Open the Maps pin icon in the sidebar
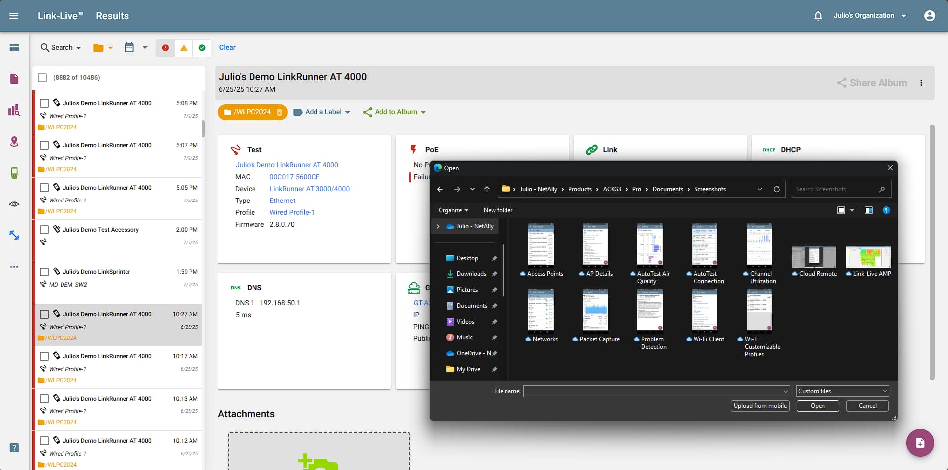Viewport: 948px width, 470px height. 14,141
